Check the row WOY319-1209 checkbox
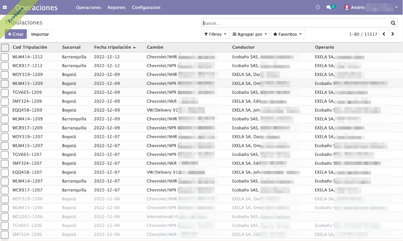Screen dimensions: 403x241 point(5,75)
